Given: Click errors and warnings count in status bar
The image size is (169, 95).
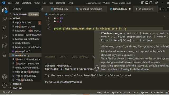Looking at the screenshot, I should tap(8, 92).
